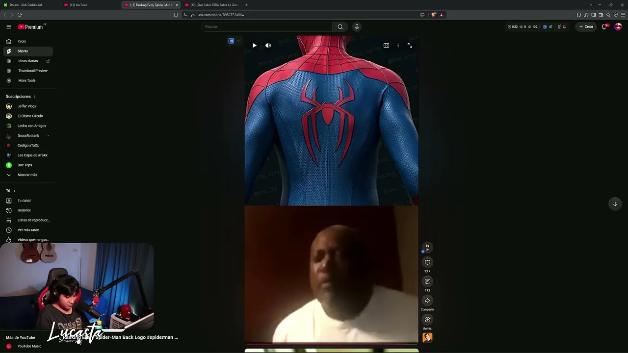Image resolution: width=628 pixels, height=353 pixels.
Task: Open the account avatar menu
Action: click(618, 27)
